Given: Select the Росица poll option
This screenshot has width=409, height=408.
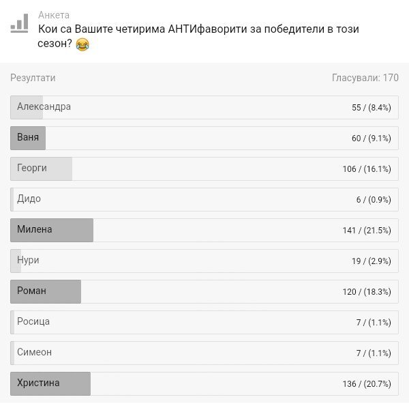Looking at the screenshot, I should pyautogui.click(x=204, y=322).
